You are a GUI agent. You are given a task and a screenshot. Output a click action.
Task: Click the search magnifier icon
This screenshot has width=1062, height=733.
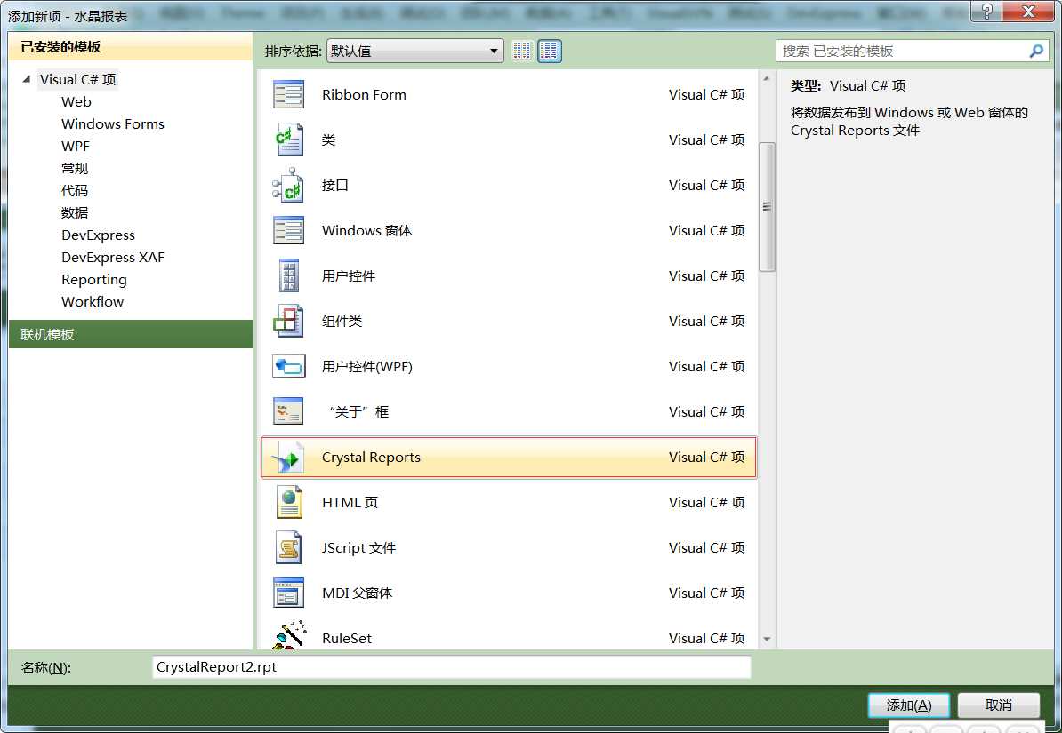tap(1036, 51)
